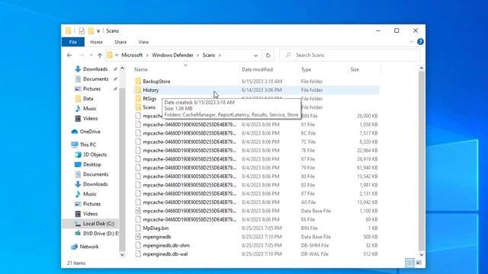
Task: Select the mpenginedb.db-wal file
Action: click(165, 254)
